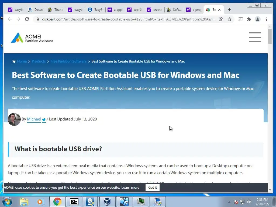Open the VirtualBox cube taskbar icon
The height and width of the screenshot is (207, 276).
107,202
